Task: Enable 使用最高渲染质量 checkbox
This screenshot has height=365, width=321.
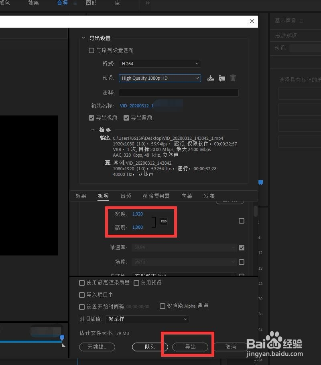Action: click(82, 283)
